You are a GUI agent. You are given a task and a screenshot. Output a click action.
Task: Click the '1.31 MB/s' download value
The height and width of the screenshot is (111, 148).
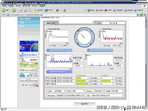tap(64, 46)
